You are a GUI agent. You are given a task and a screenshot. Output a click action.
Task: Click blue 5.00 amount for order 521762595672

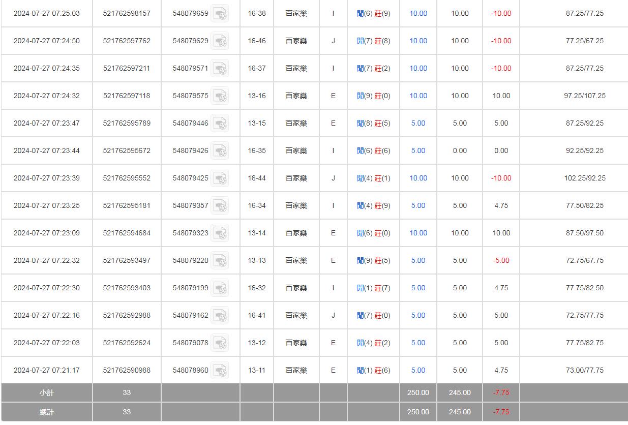(418, 150)
